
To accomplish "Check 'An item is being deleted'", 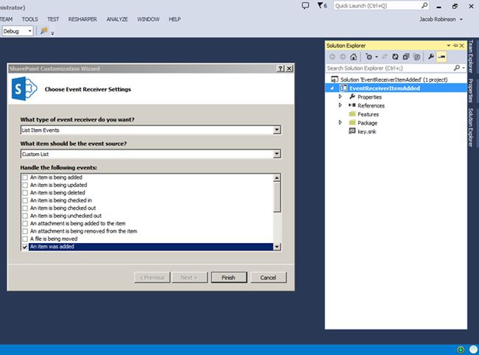I will 25,193.
